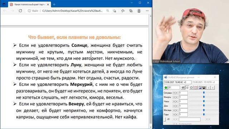Increase Месяцы with right arrow
The image size is (229, 129).
tap(177, 110)
